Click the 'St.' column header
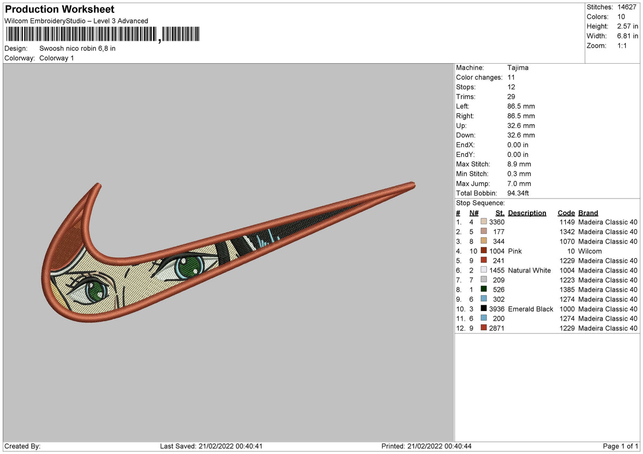The height and width of the screenshot is (454, 643). tap(500, 213)
